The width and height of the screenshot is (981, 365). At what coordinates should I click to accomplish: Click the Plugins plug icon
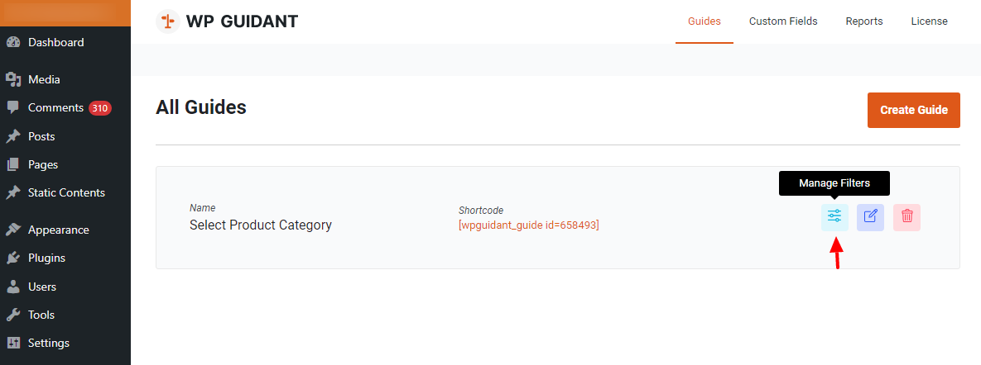[x=13, y=258]
